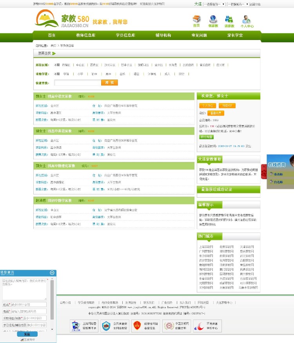Filter region by 甘井子区
This screenshot has height=343, width=294.
coord(127,65)
